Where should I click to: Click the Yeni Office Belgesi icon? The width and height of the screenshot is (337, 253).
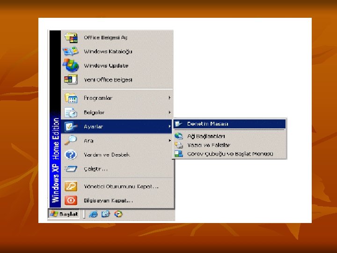[x=71, y=80]
